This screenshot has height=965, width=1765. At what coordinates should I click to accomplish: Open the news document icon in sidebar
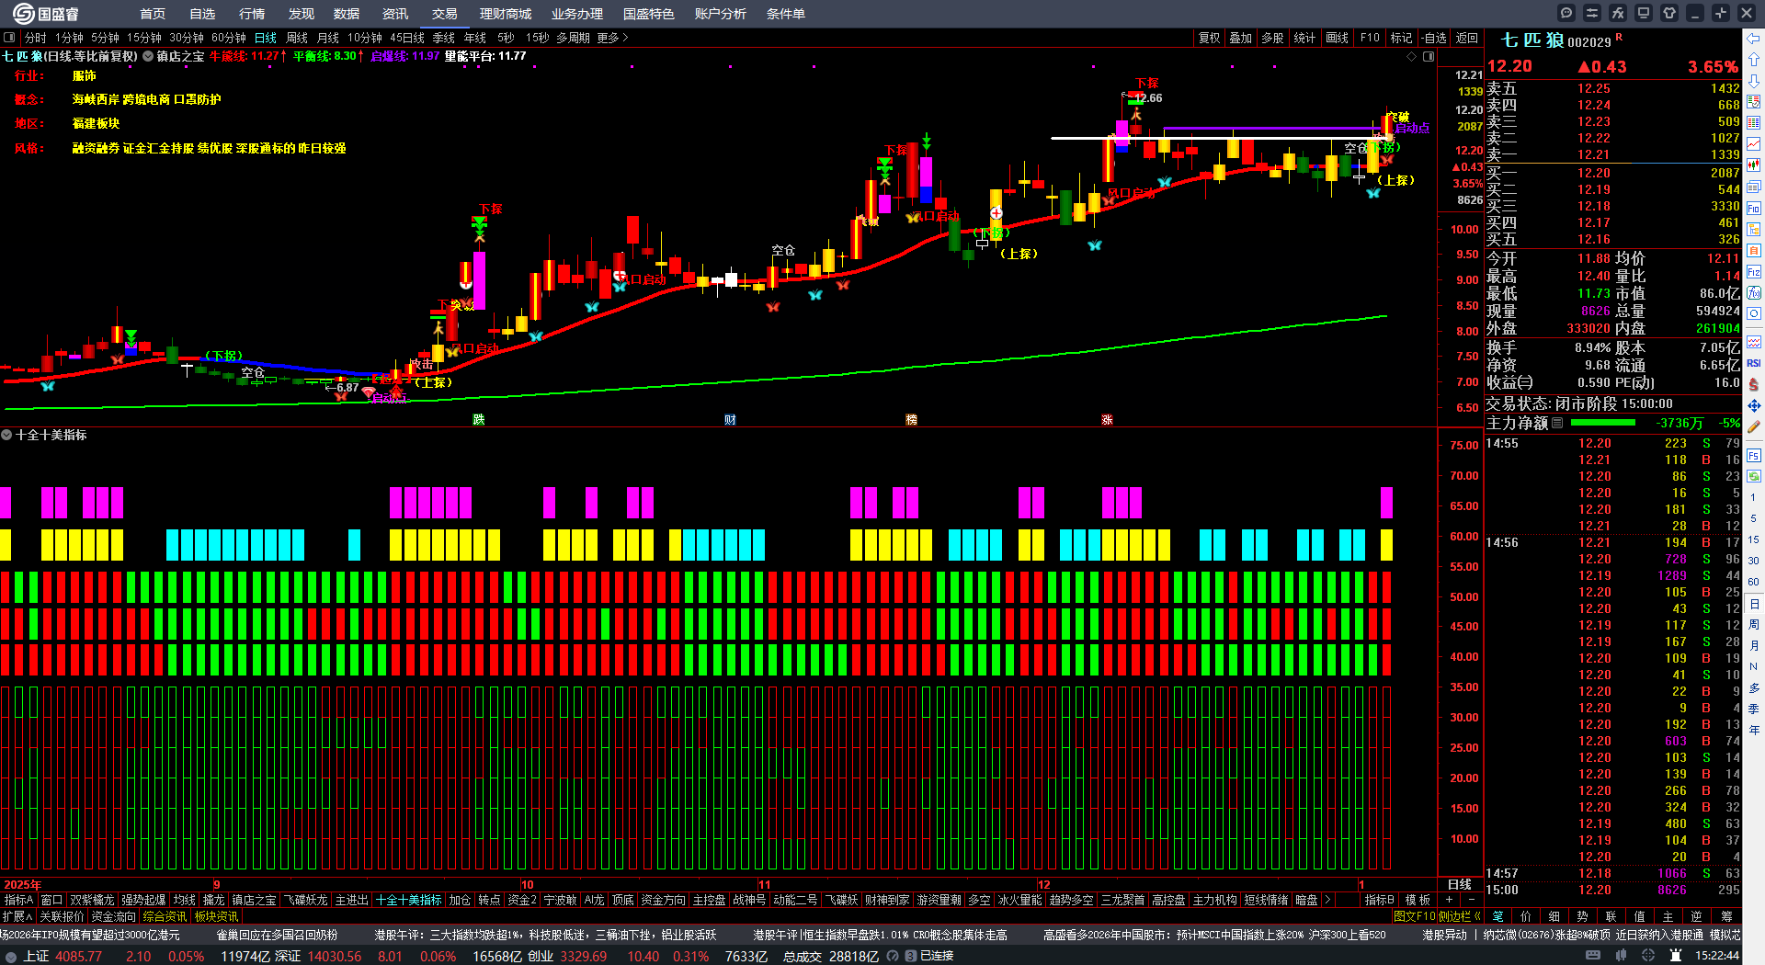tap(1754, 187)
